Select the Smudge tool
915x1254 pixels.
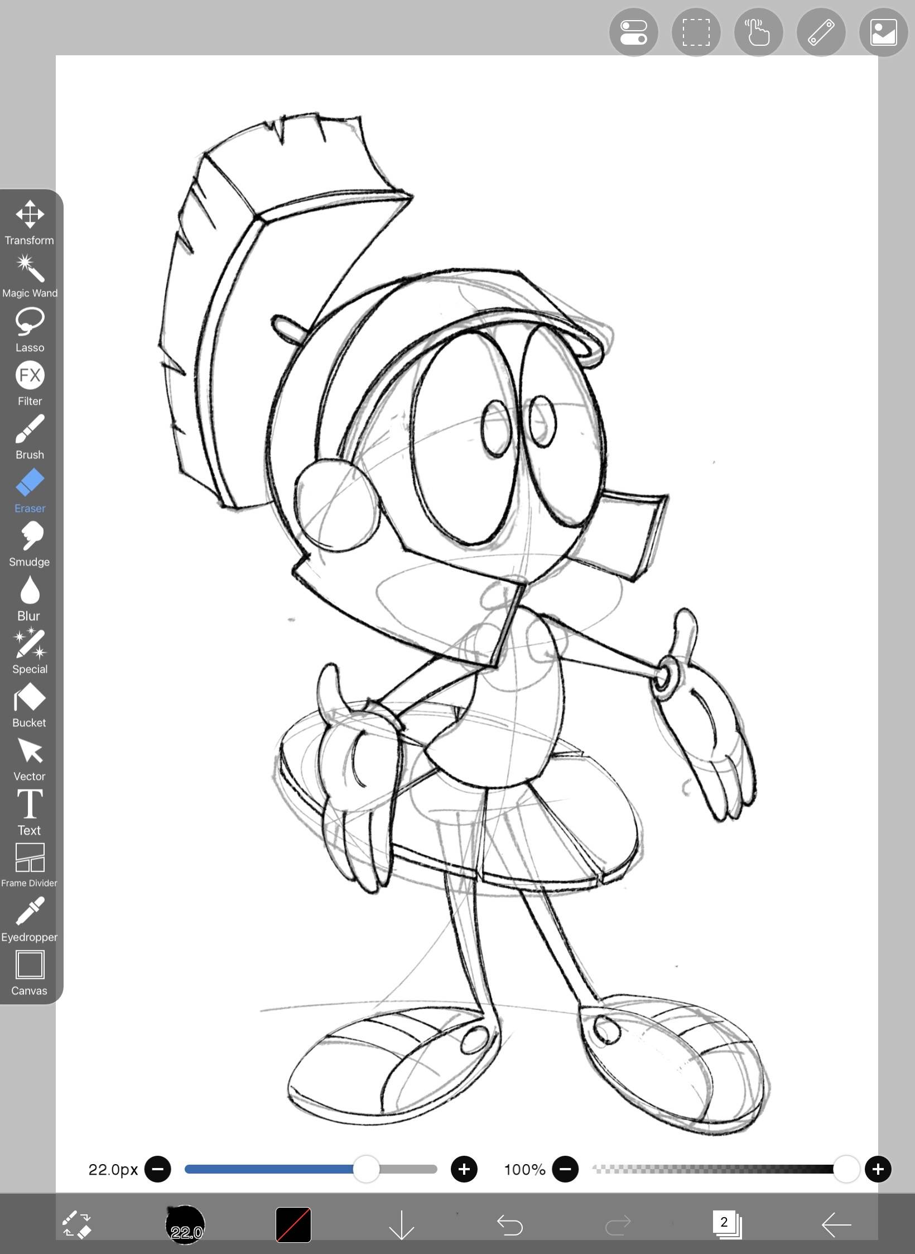[30, 545]
